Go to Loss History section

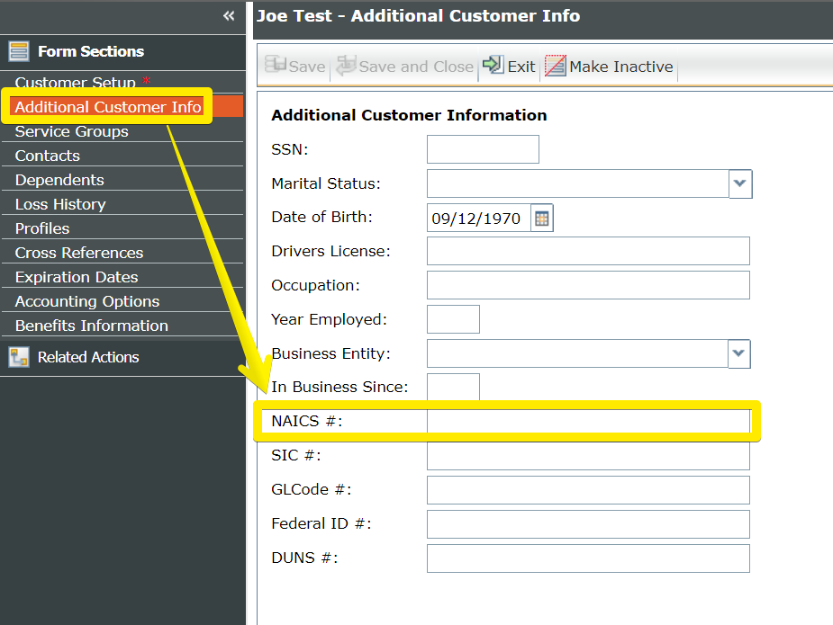pos(60,204)
